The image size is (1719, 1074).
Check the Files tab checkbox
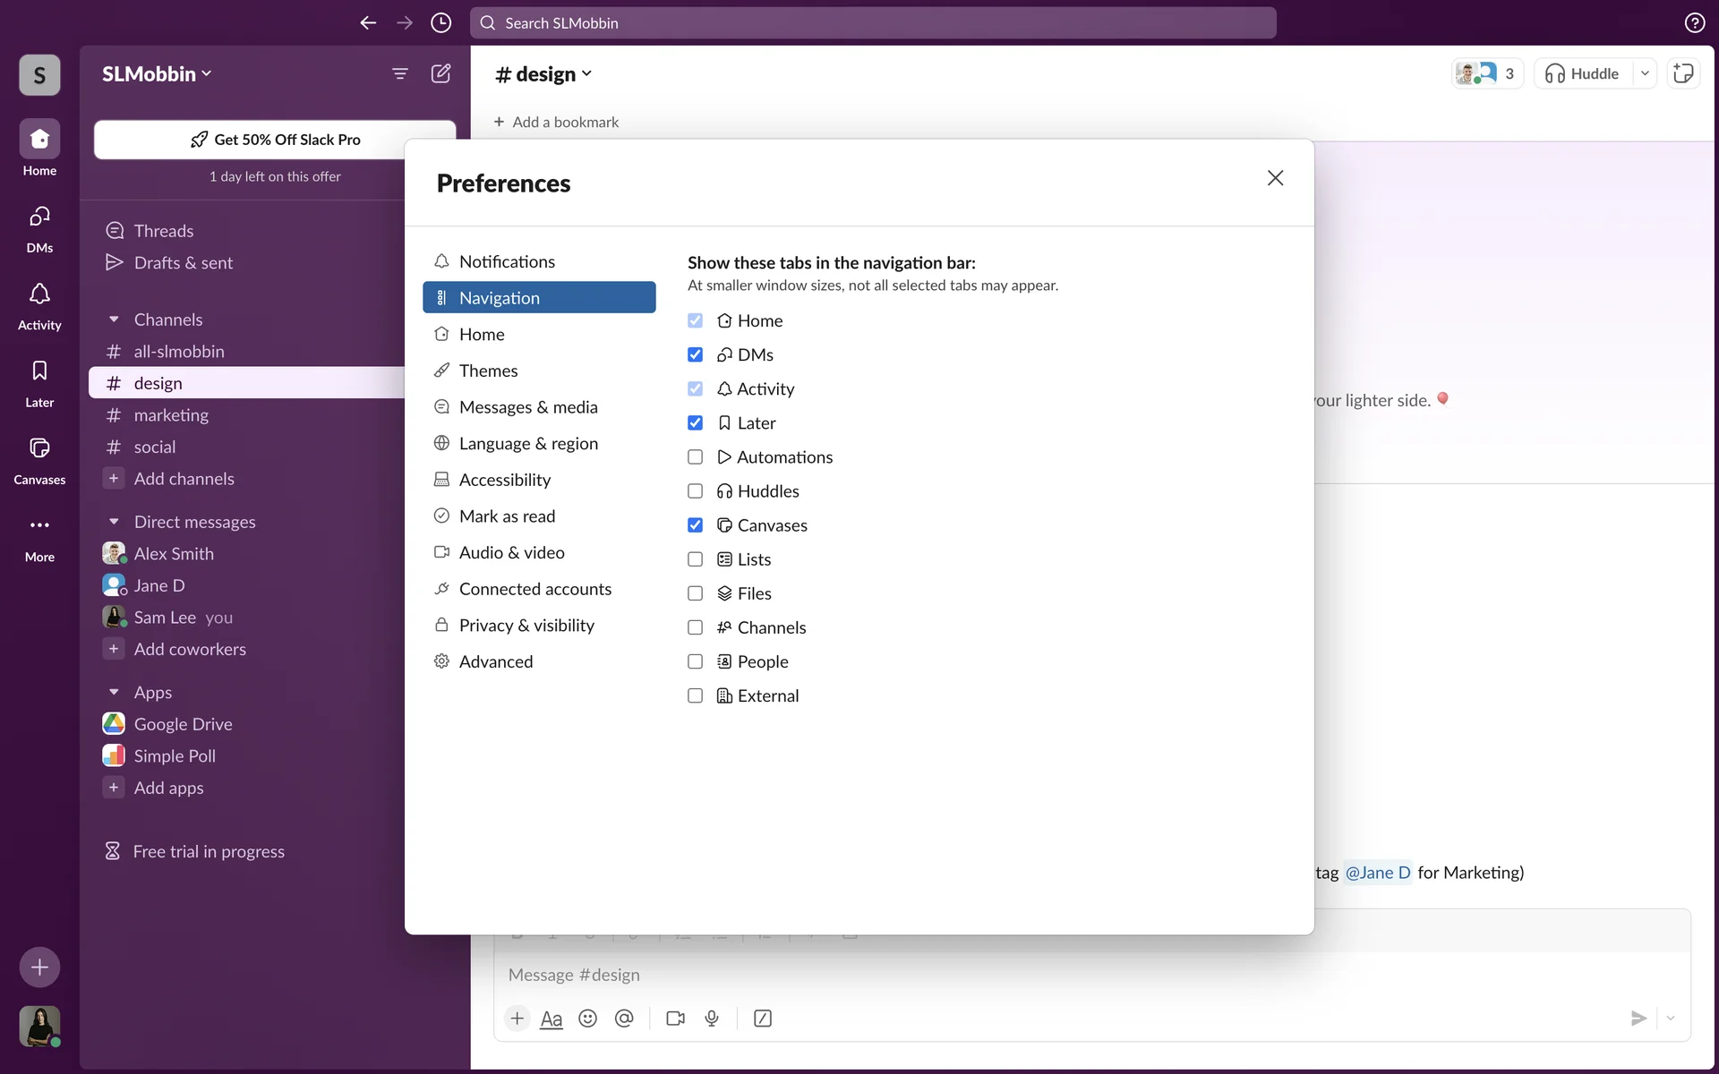pos(695,593)
